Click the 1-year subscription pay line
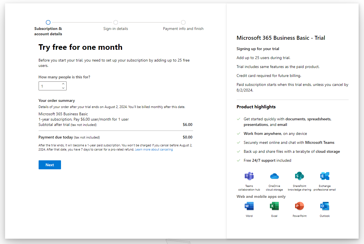Image resolution: width=364 pixels, height=244 pixels. (84, 119)
